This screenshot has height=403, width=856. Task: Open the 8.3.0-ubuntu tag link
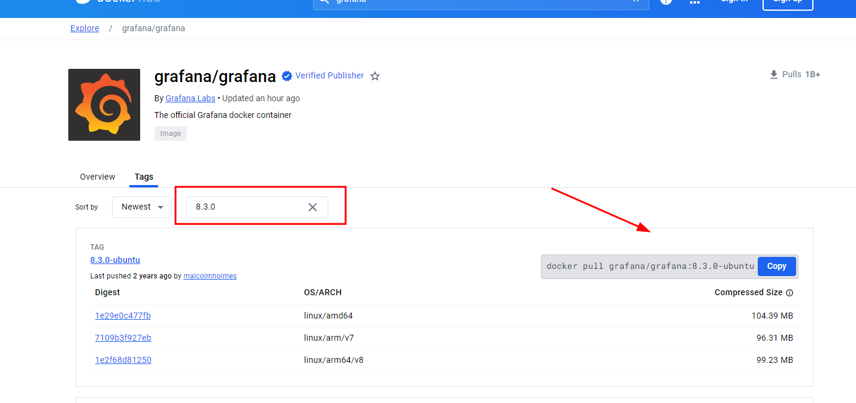[115, 260]
